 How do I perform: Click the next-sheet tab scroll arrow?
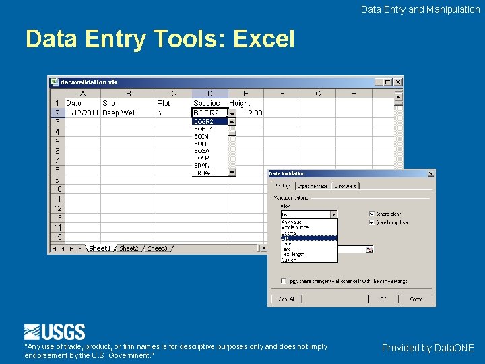pyautogui.click(x=71, y=249)
